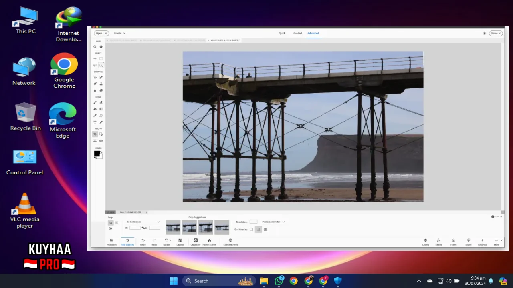
Task: Switch to Quick editing mode
Action: (x=282, y=33)
